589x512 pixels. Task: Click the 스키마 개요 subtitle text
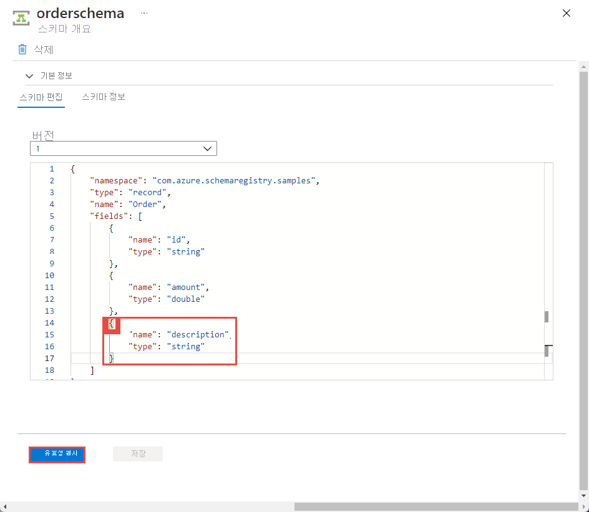click(x=65, y=29)
